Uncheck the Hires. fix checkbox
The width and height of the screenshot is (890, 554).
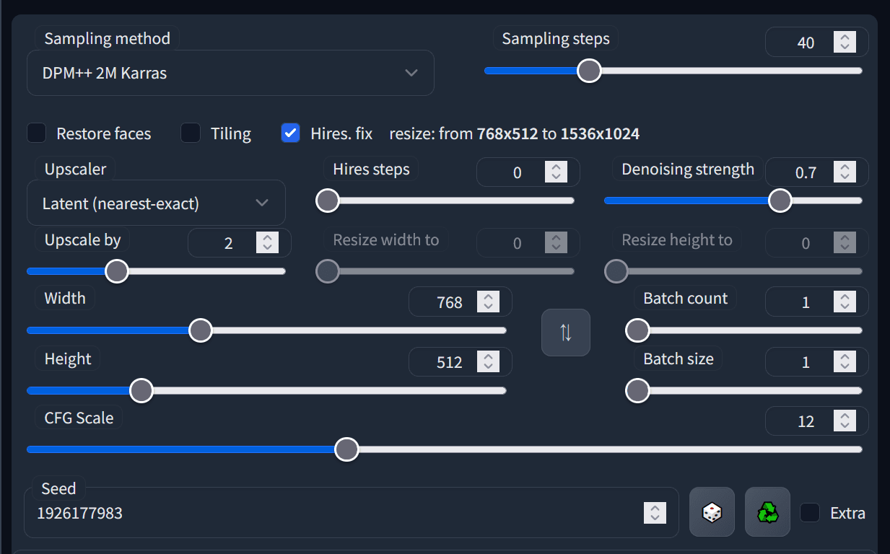click(x=290, y=133)
